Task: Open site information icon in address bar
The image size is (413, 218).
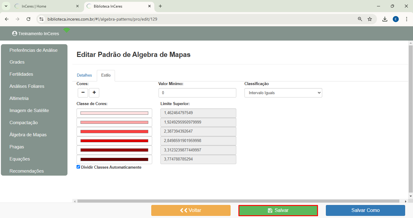Action: pyautogui.click(x=41, y=19)
